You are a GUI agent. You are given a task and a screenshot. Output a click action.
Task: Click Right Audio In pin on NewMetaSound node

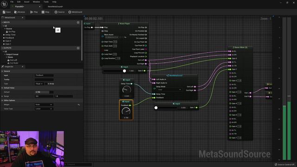pyautogui.click(x=154, y=83)
